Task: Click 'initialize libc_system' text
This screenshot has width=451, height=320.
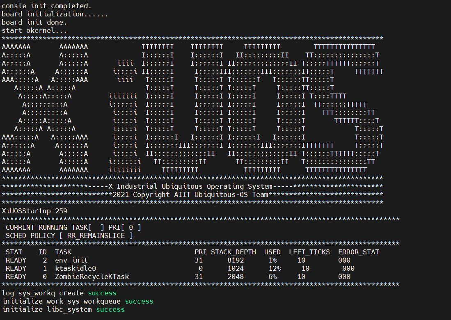Action: 47,310
